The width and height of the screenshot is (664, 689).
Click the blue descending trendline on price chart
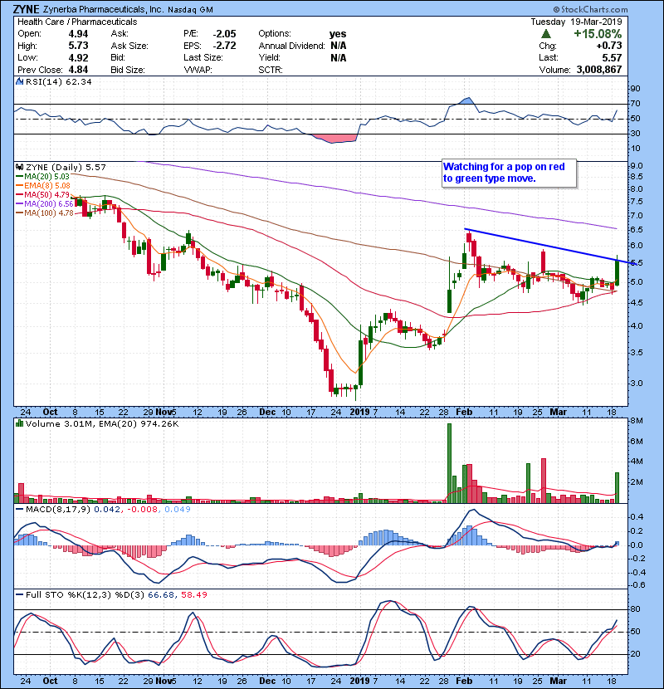550,247
